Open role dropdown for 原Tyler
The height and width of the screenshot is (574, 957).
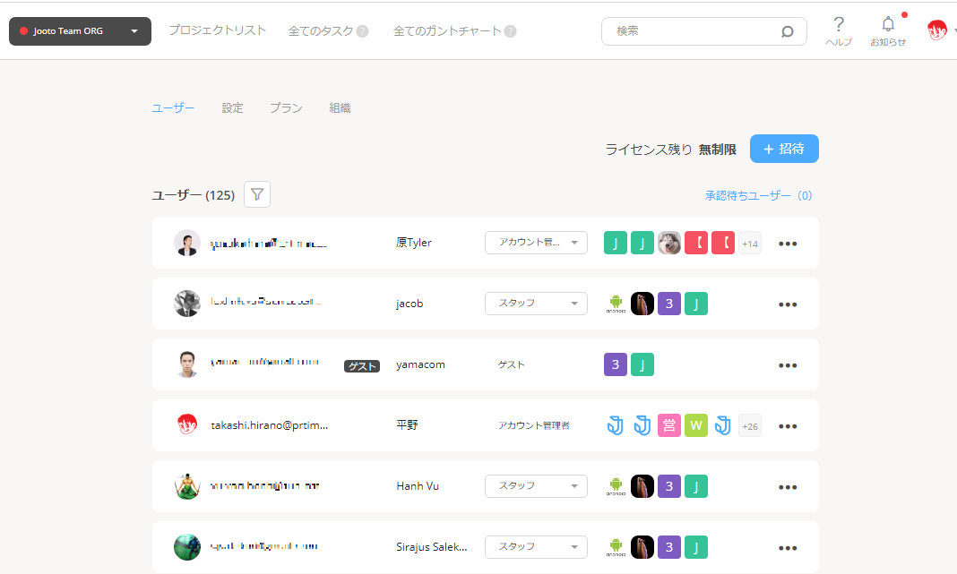click(536, 243)
